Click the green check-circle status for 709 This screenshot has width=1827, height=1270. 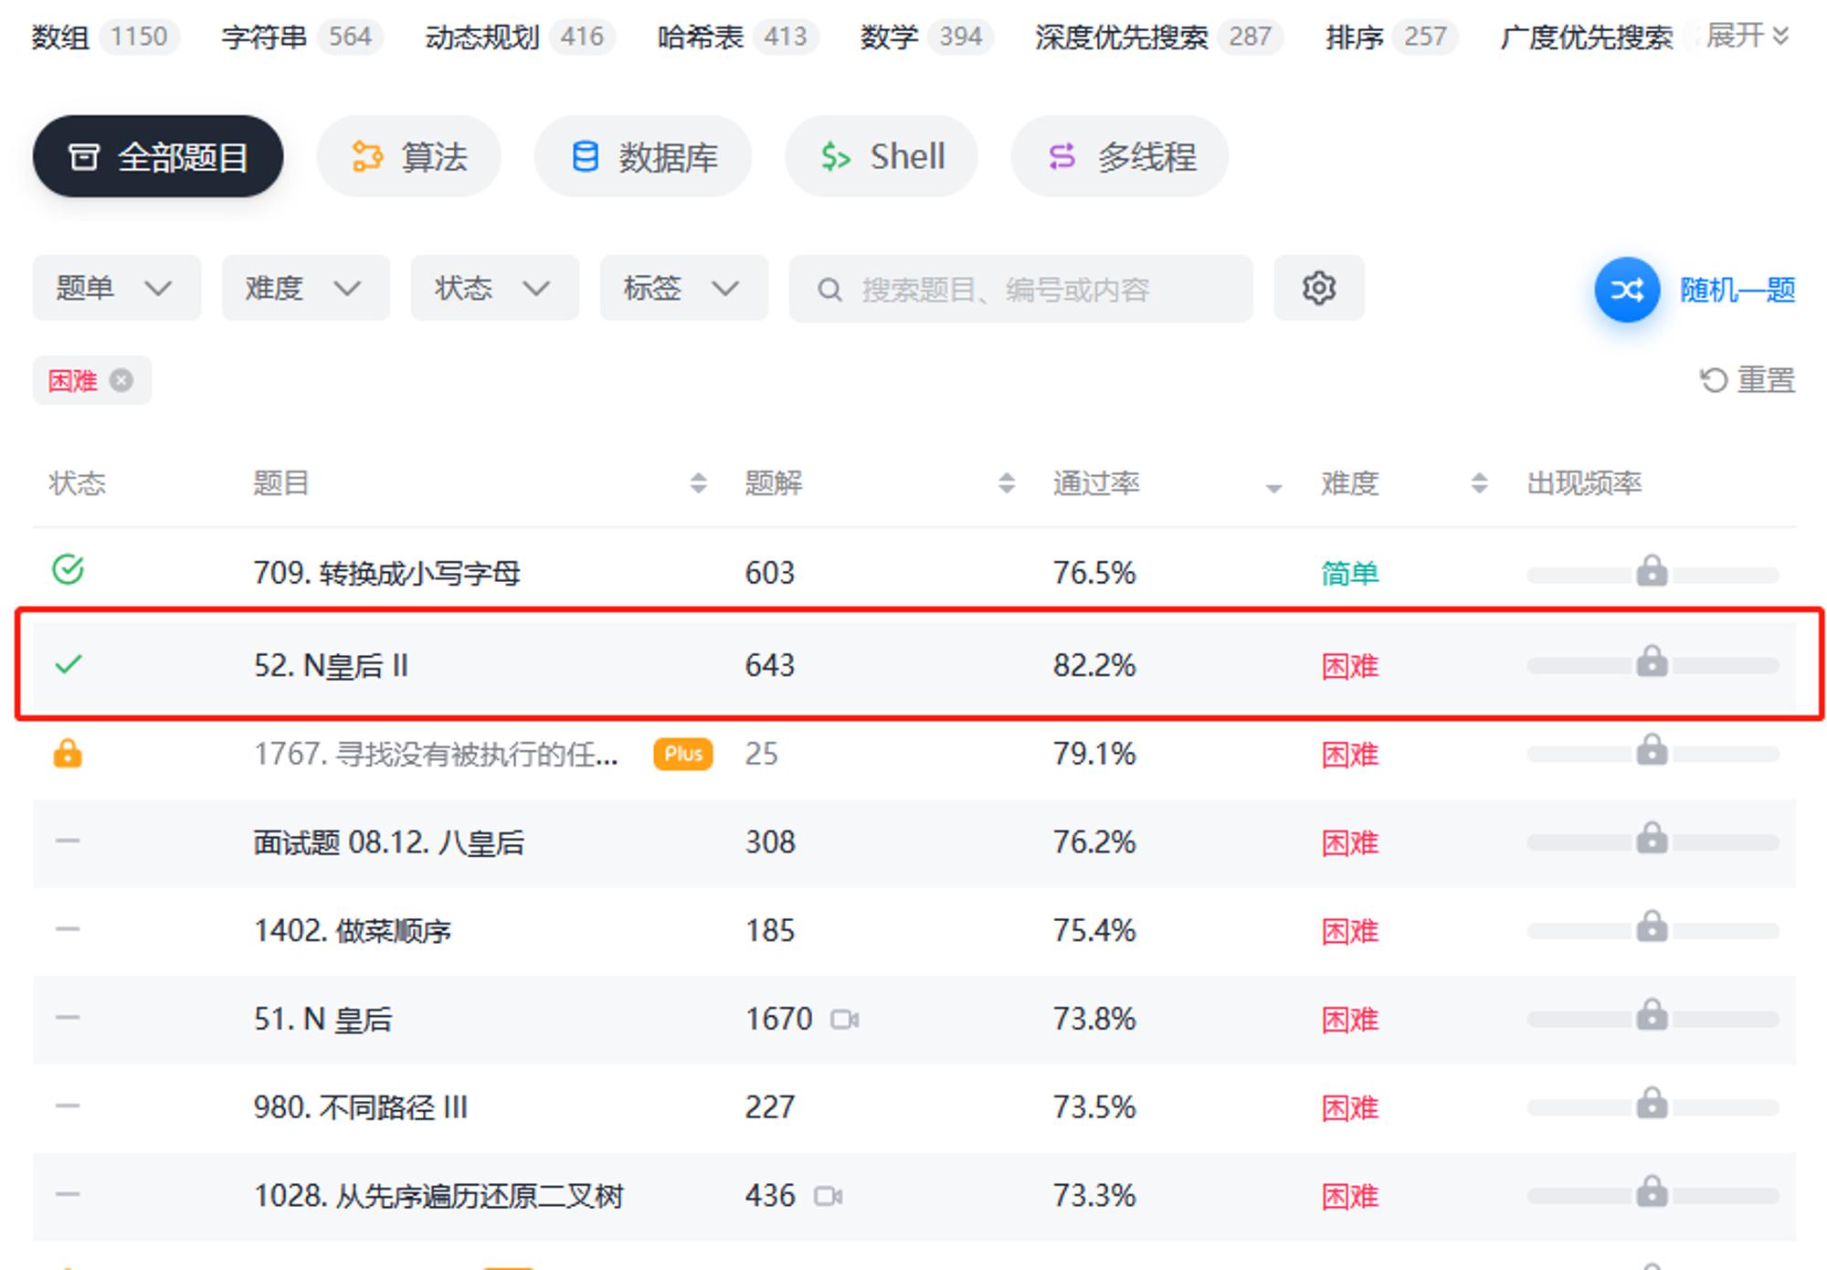click(69, 569)
